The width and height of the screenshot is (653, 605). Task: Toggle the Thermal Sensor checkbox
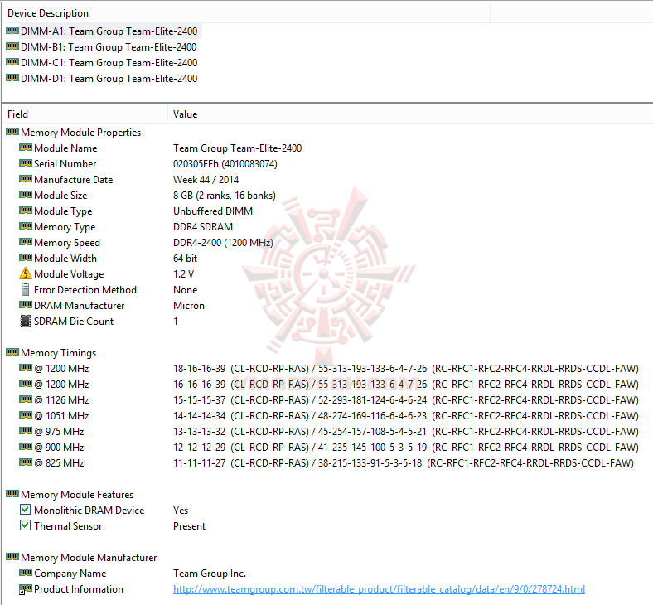(x=26, y=525)
